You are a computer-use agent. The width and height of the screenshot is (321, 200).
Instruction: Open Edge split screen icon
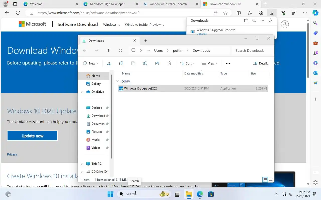tap(239, 13)
